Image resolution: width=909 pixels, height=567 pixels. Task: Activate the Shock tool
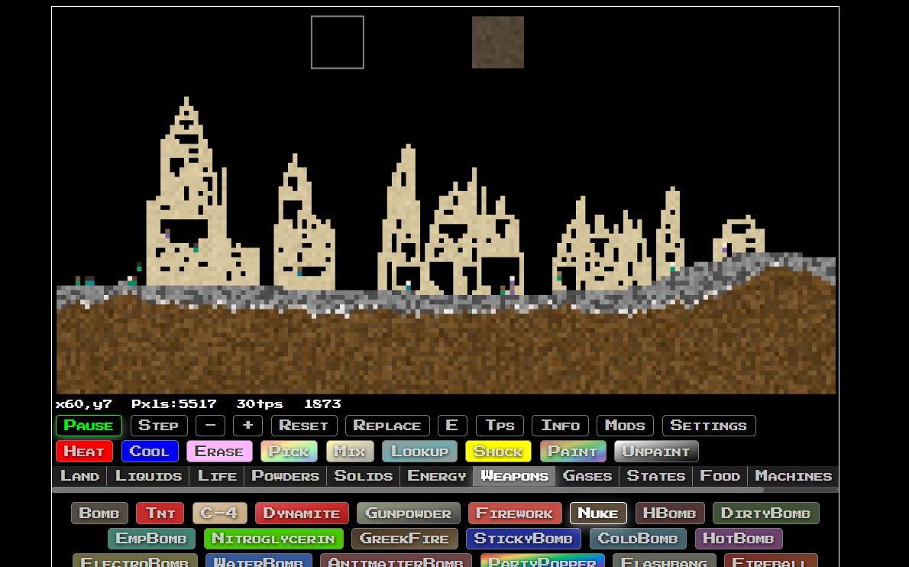pyautogui.click(x=498, y=451)
